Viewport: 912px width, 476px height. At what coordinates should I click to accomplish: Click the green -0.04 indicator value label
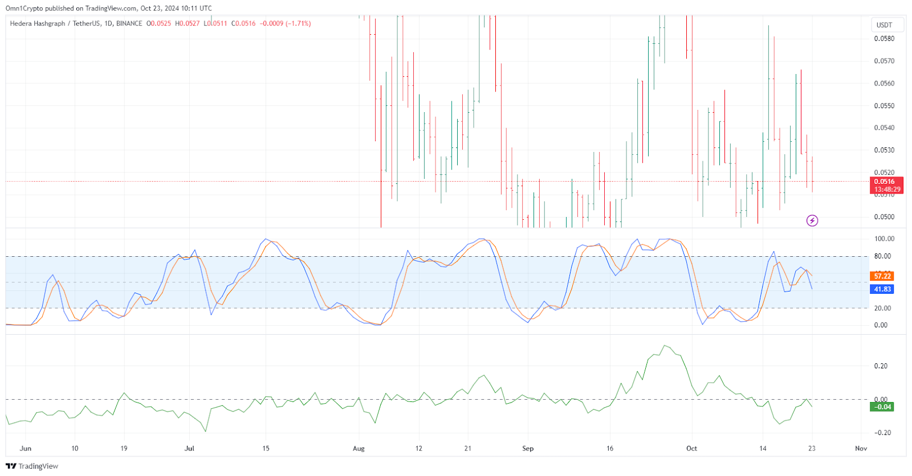[882, 407]
